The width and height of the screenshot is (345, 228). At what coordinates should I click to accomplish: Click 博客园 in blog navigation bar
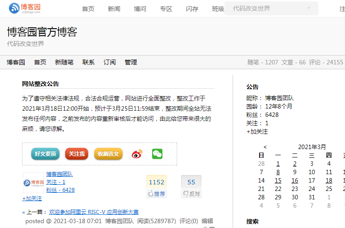16,62
